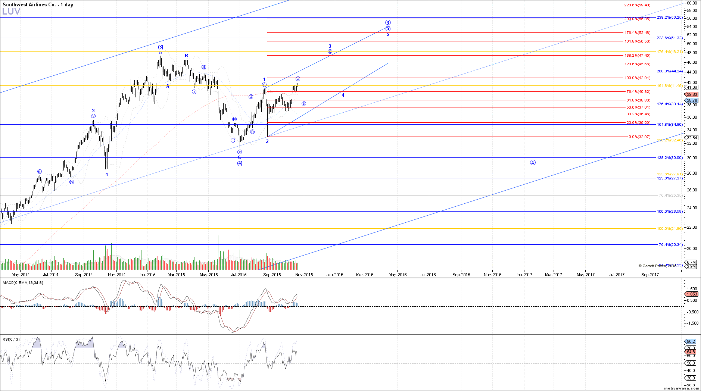
Task: Click the LUV ticker symbol label
Action: pyautogui.click(x=11, y=12)
